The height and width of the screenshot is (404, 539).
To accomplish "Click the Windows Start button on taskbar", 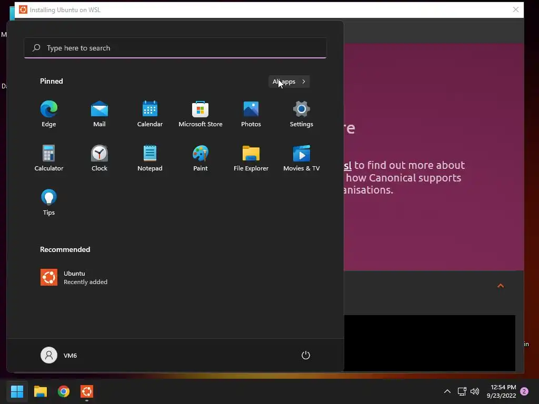I will click(x=17, y=391).
